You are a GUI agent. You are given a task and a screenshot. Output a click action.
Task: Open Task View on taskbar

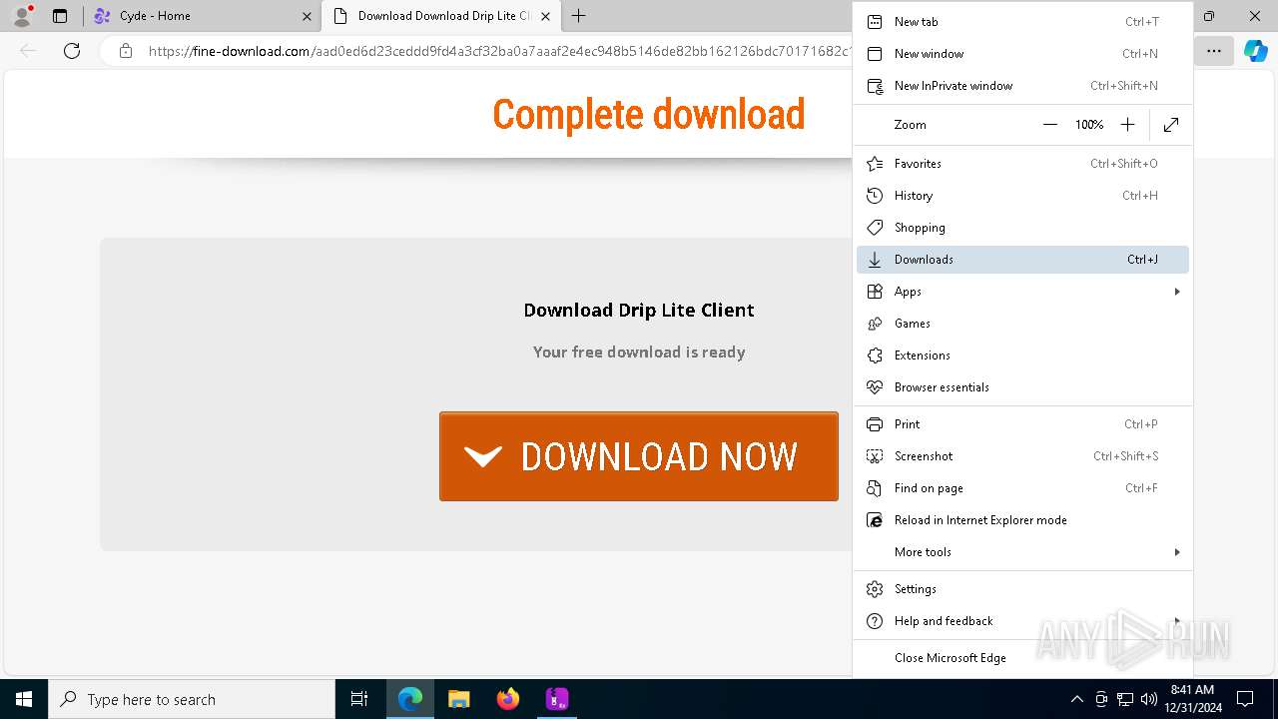click(x=359, y=699)
